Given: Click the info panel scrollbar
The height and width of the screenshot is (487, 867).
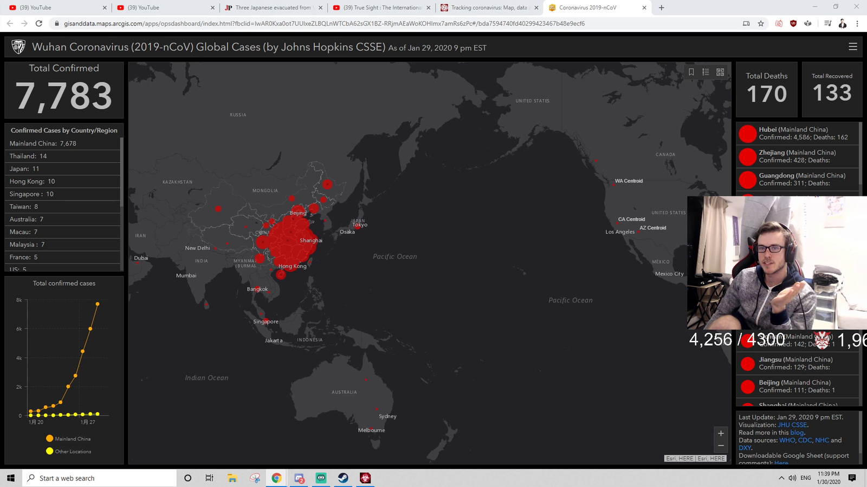Looking at the screenshot, I should tap(860, 433).
